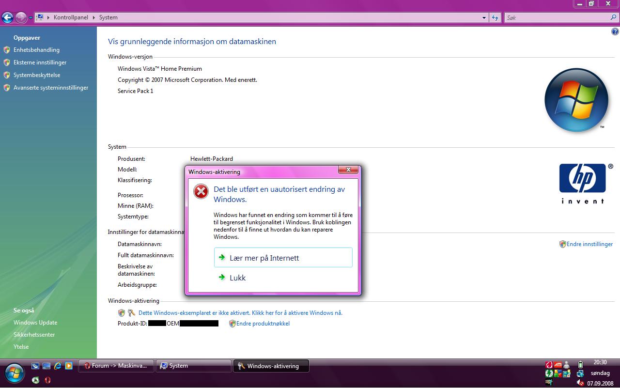Image resolution: width=620 pixels, height=388 pixels.
Task: Launch Windows Media Player from quick launch
Action: point(69,366)
